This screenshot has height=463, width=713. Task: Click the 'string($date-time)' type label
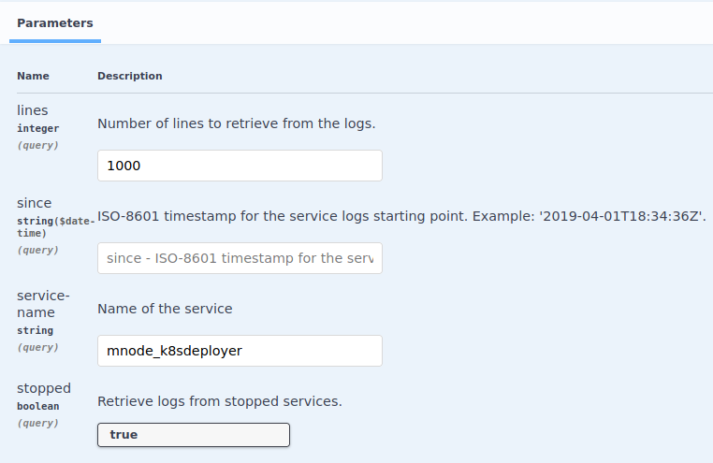56,227
